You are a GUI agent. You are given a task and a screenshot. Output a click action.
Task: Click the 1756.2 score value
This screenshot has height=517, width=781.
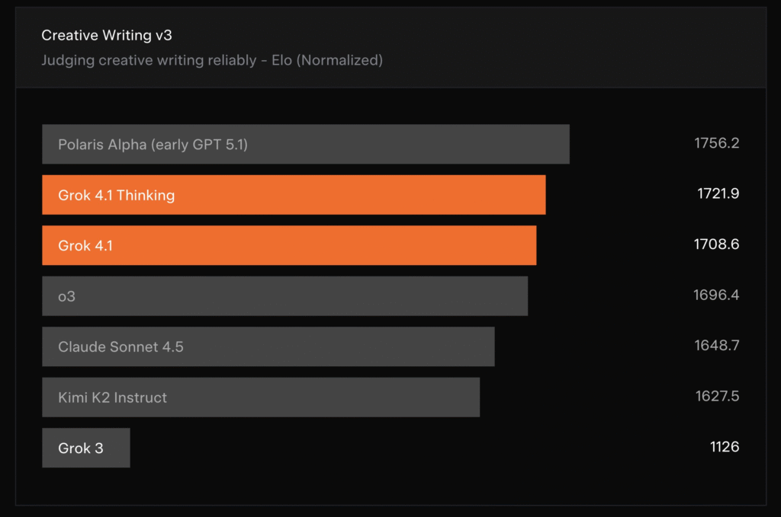[716, 143]
